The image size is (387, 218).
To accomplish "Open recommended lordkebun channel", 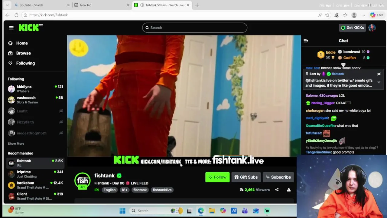I will click(x=35, y=185).
